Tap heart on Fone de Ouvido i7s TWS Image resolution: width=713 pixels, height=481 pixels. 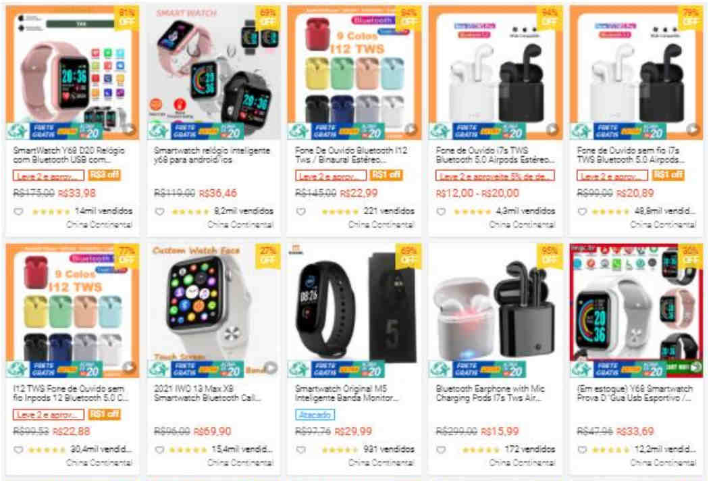pyautogui.click(x=441, y=211)
